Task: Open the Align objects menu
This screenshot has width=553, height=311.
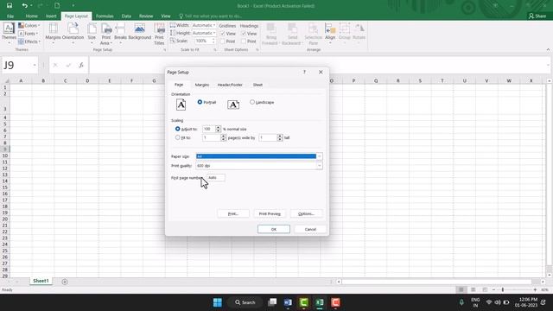Action: [330, 34]
